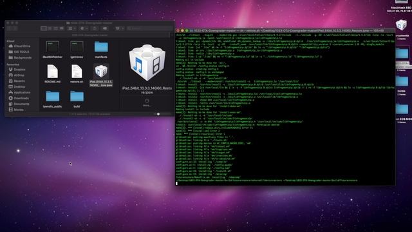This screenshot has width=412, height=232.
Task: Click the Terminal prompt cursor line
Action: coord(285,183)
